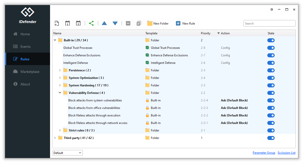Viewport: 303px width, 163px height.
Task: Click the gray minus remove icon
Action: [x=128, y=24]
